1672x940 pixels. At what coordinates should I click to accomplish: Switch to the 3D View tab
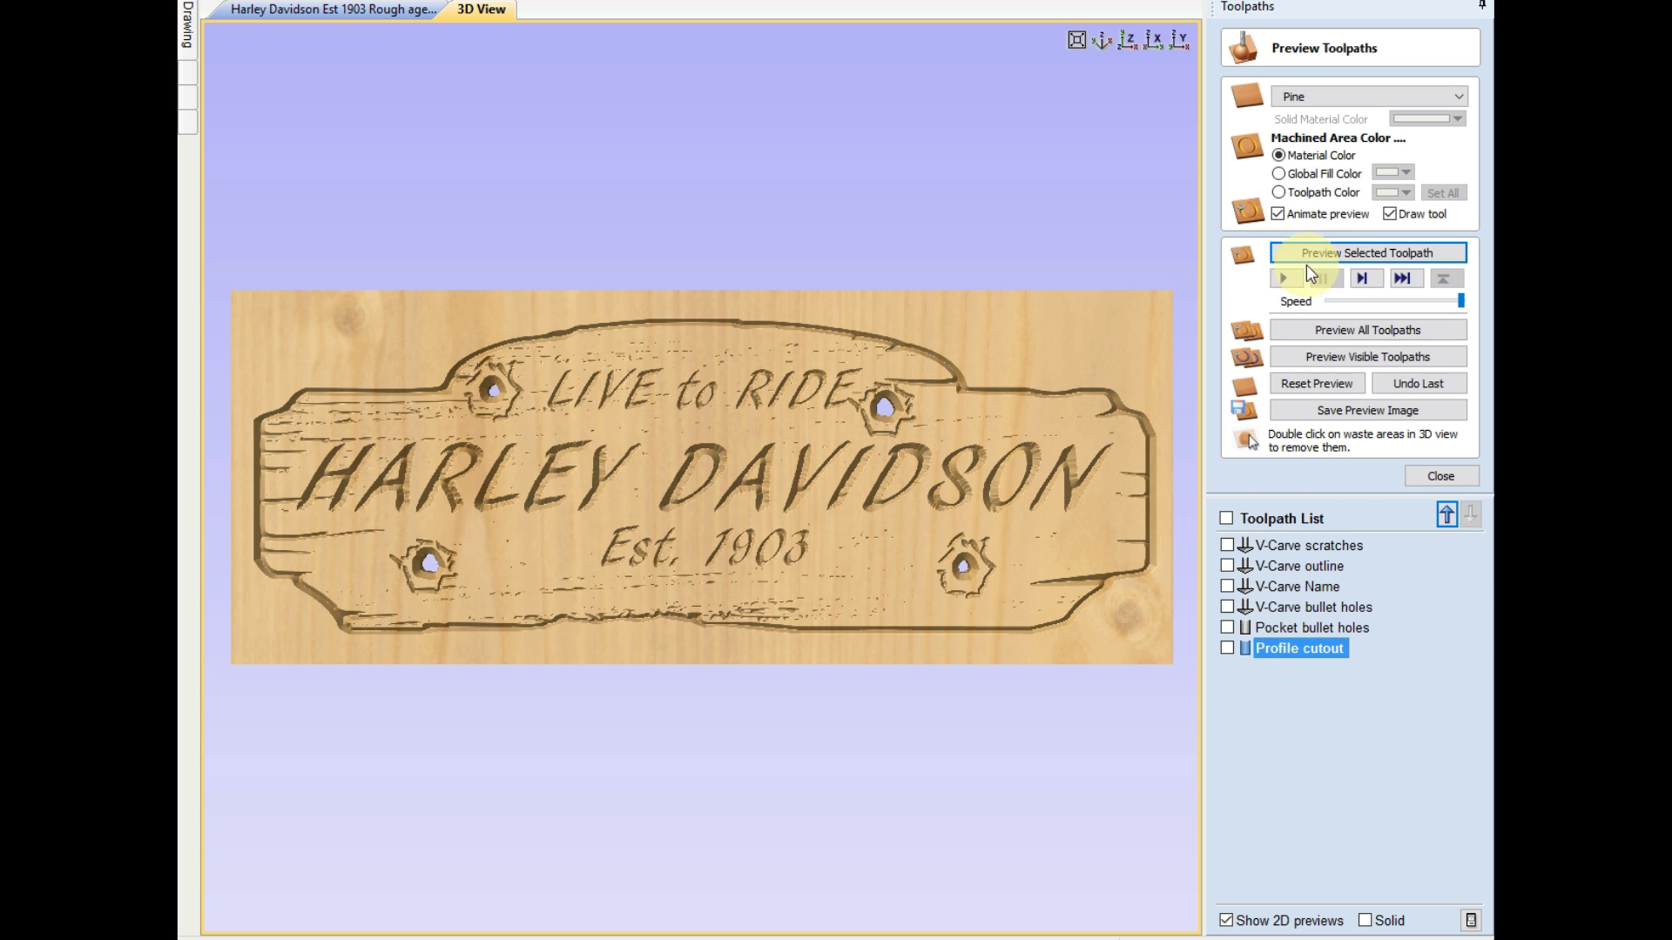point(481,10)
